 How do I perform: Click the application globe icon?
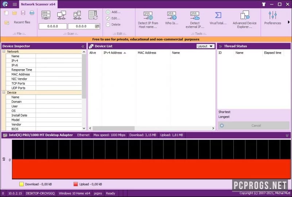(x=5, y=4)
